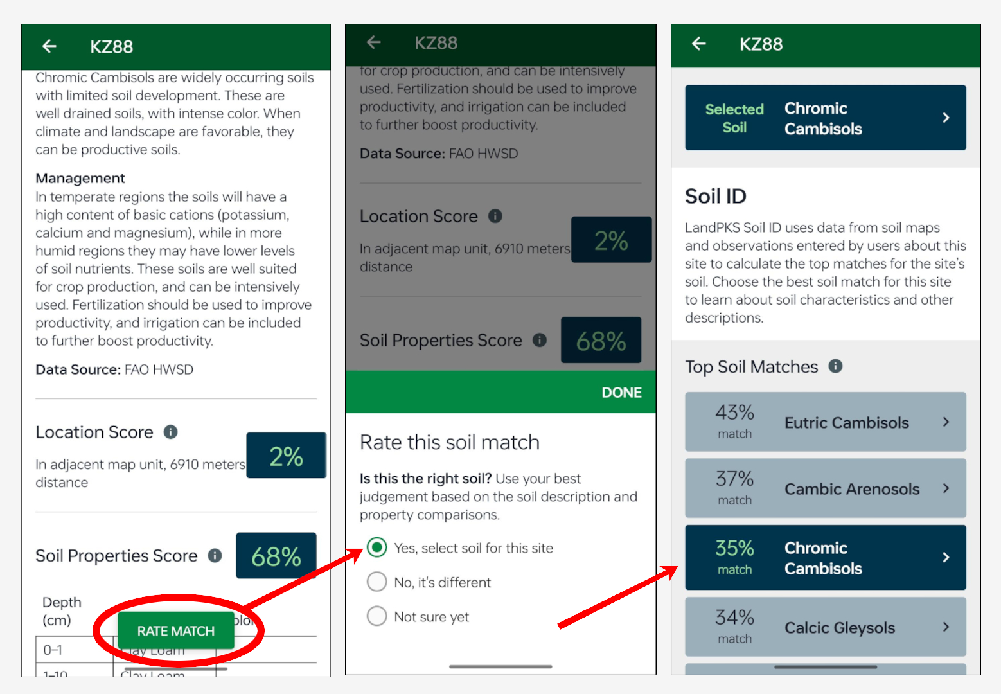Click the 68% Soil Properties Score badge

point(276,555)
